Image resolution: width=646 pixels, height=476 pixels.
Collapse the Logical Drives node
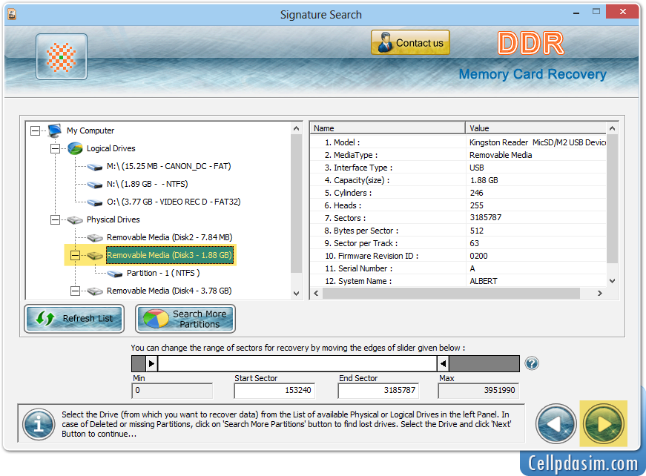pos(55,148)
